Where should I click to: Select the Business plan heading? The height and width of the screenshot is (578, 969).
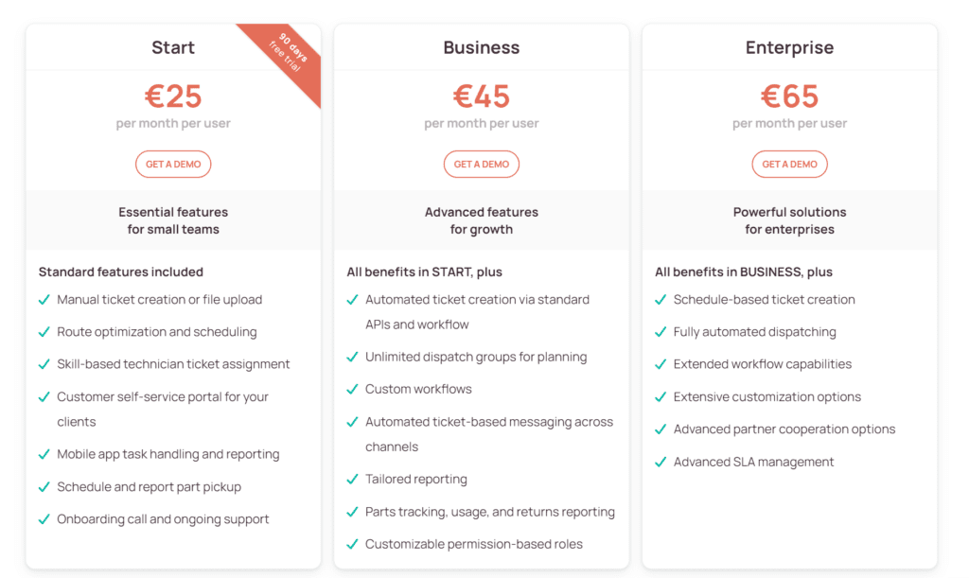(482, 47)
